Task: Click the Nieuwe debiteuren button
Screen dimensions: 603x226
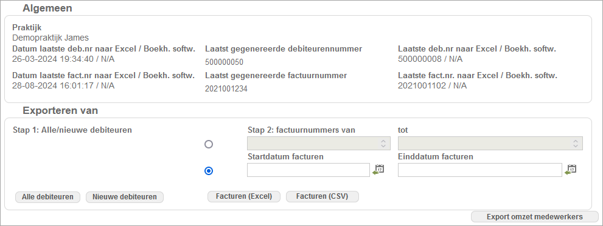Action: (x=125, y=197)
